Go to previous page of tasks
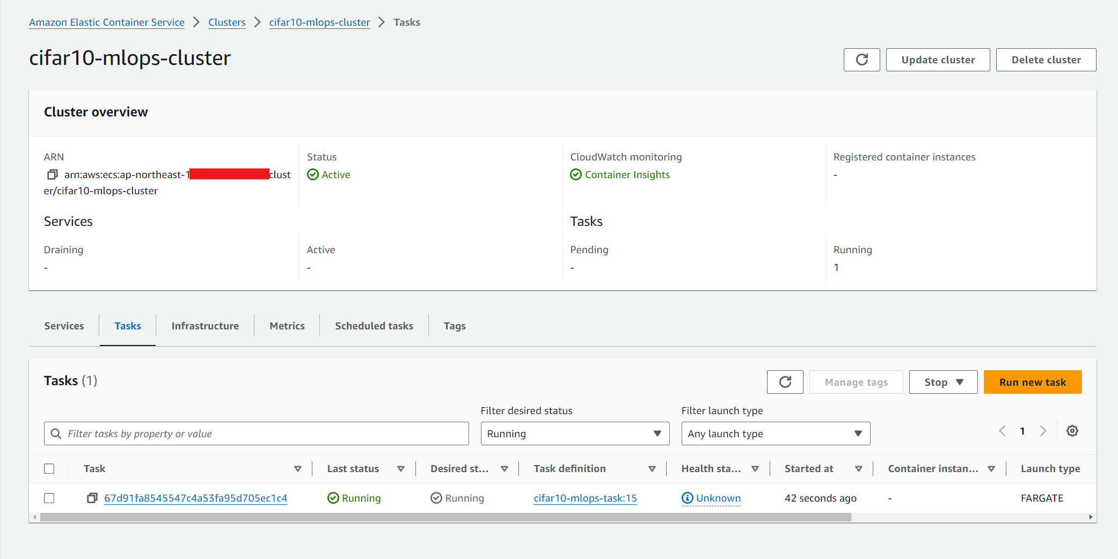This screenshot has width=1118, height=559. 1002,431
